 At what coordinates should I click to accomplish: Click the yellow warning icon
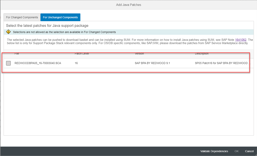tap(8, 32)
